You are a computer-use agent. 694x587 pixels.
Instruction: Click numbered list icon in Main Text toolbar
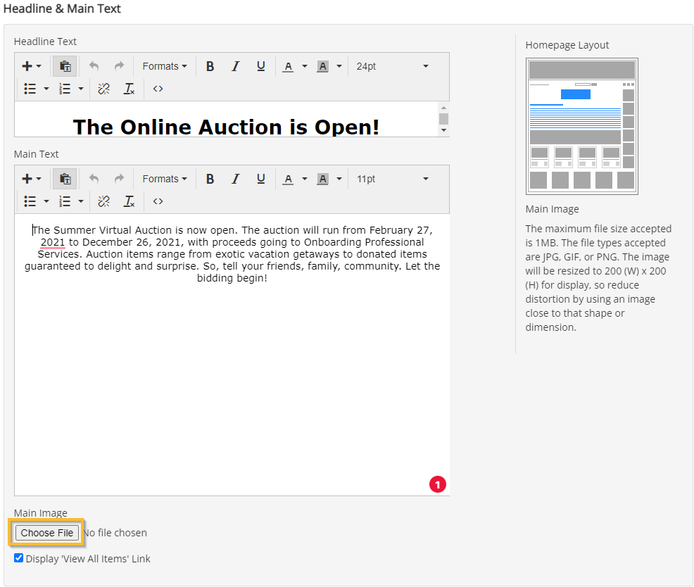pos(65,201)
